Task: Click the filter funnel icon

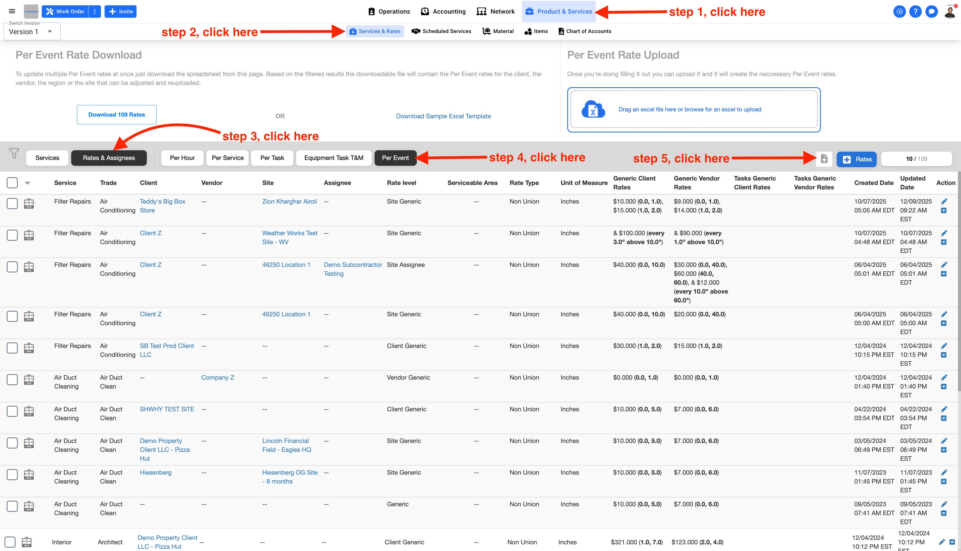Action: click(14, 153)
